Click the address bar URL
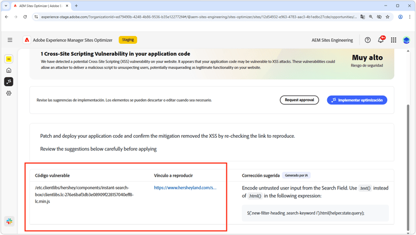 click(x=199, y=17)
